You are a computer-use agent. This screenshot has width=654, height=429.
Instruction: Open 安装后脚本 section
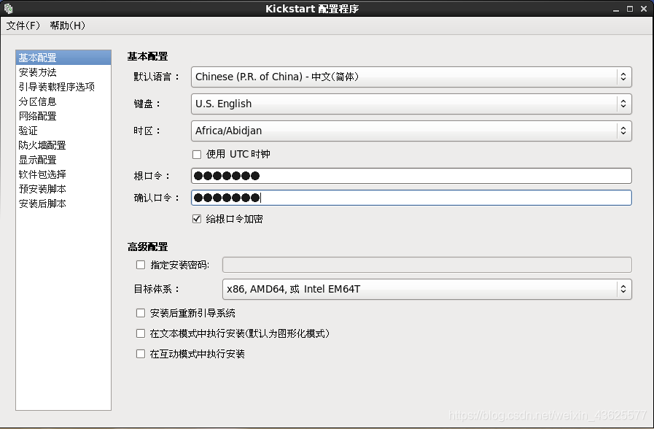[63, 204]
